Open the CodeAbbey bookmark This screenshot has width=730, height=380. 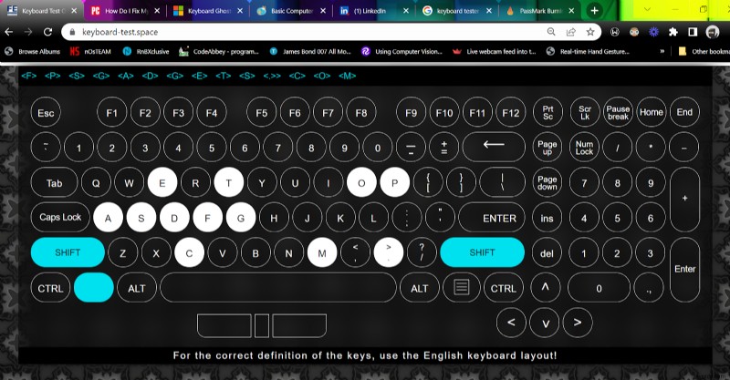pyautogui.click(x=219, y=52)
